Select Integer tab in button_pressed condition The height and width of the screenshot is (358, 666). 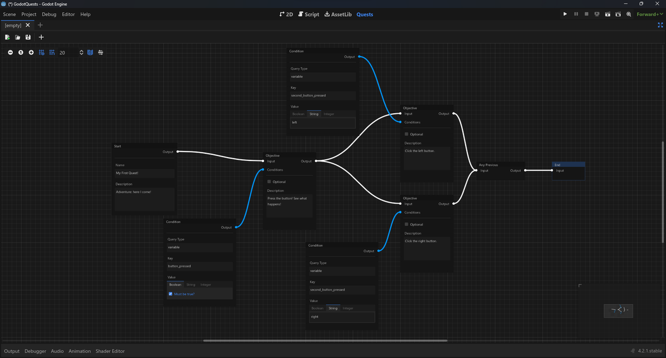point(206,285)
